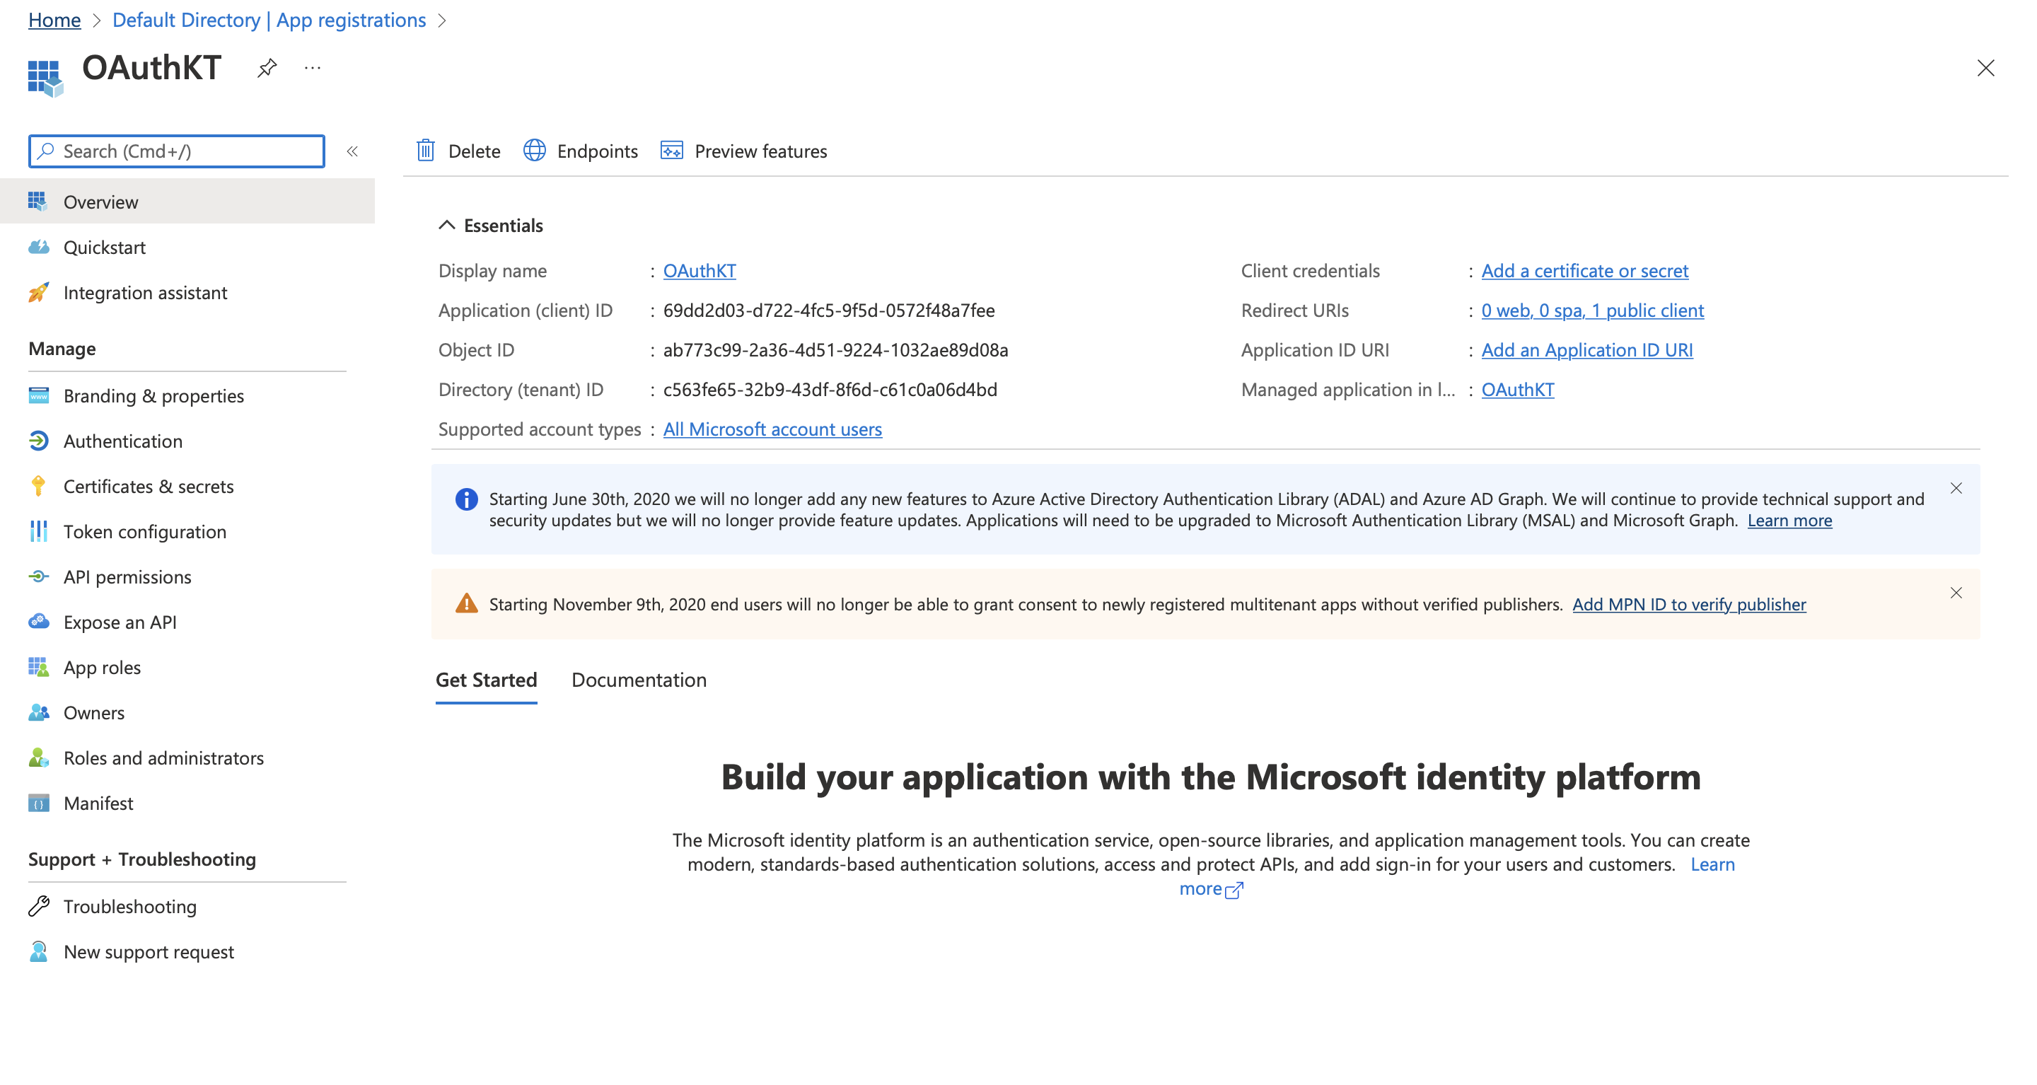The image size is (2037, 1085).
Task: Click the Endpoints globe icon
Action: click(535, 150)
